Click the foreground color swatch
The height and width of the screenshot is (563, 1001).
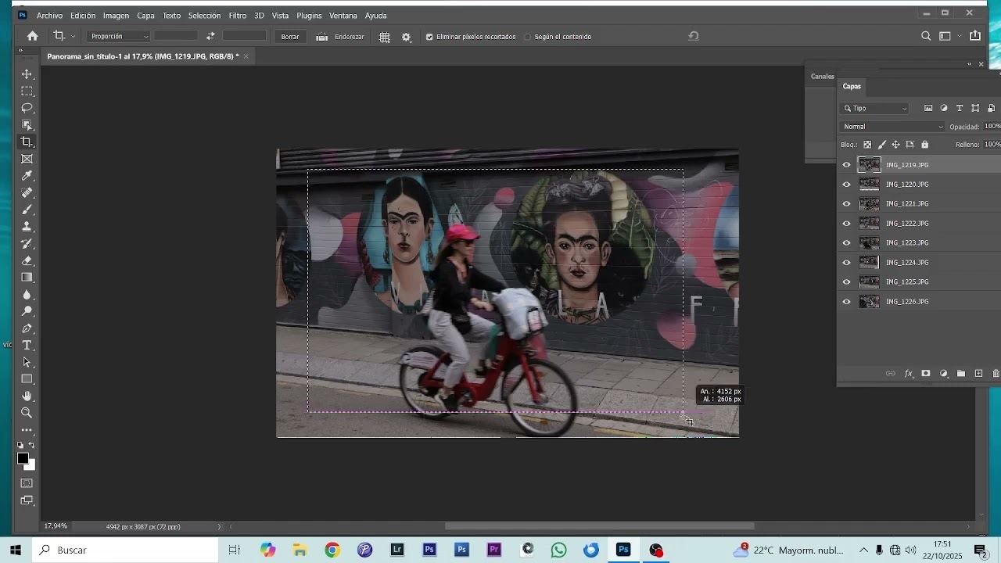point(23,459)
